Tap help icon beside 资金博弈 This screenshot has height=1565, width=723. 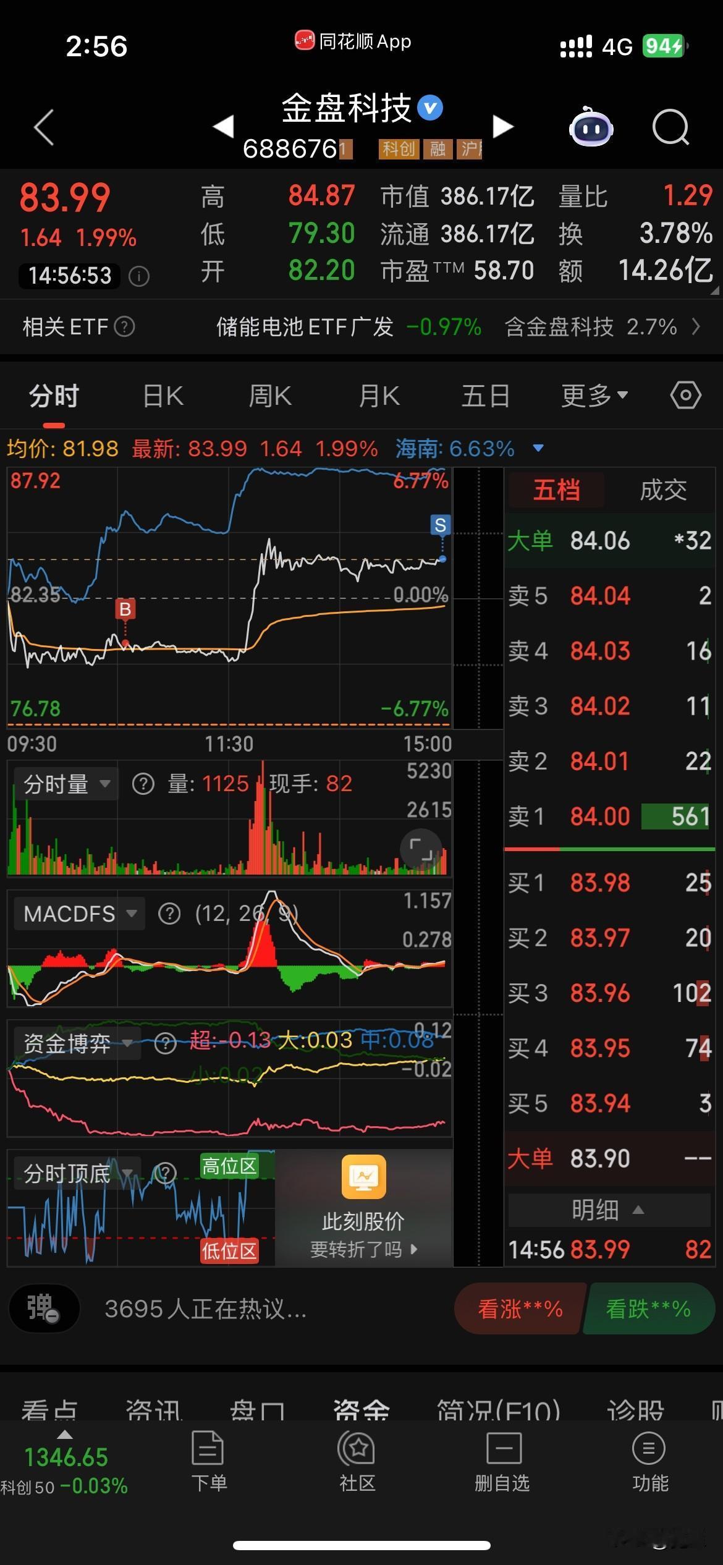(165, 1044)
